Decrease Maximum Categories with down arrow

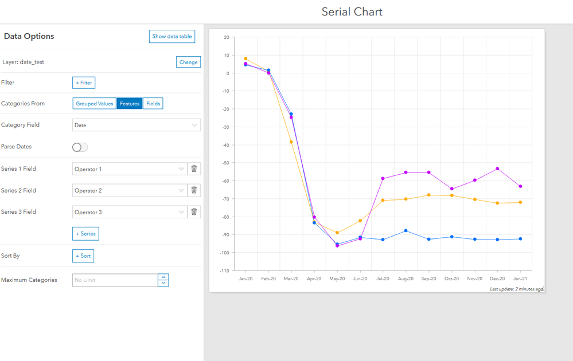coord(163,283)
